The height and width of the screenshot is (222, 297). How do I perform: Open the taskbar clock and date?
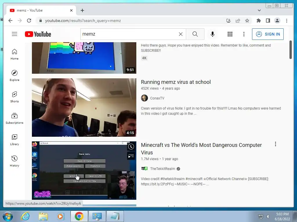[x=282, y=217]
